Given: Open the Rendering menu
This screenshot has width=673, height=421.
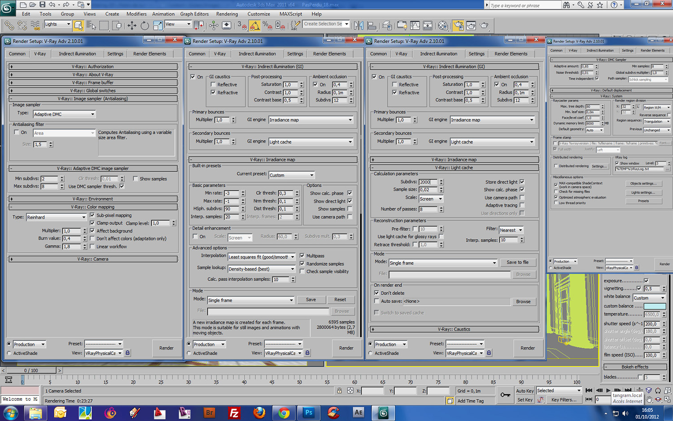Looking at the screenshot, I should coord(227,14).
